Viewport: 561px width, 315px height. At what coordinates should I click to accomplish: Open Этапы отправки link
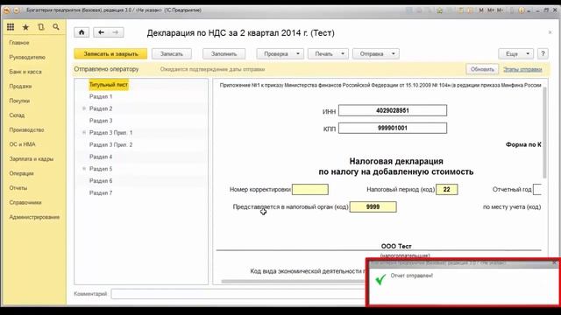[x=522, y=69]
